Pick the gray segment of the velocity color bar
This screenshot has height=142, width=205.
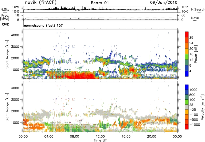pyautogui.click(x=187, y=107)
